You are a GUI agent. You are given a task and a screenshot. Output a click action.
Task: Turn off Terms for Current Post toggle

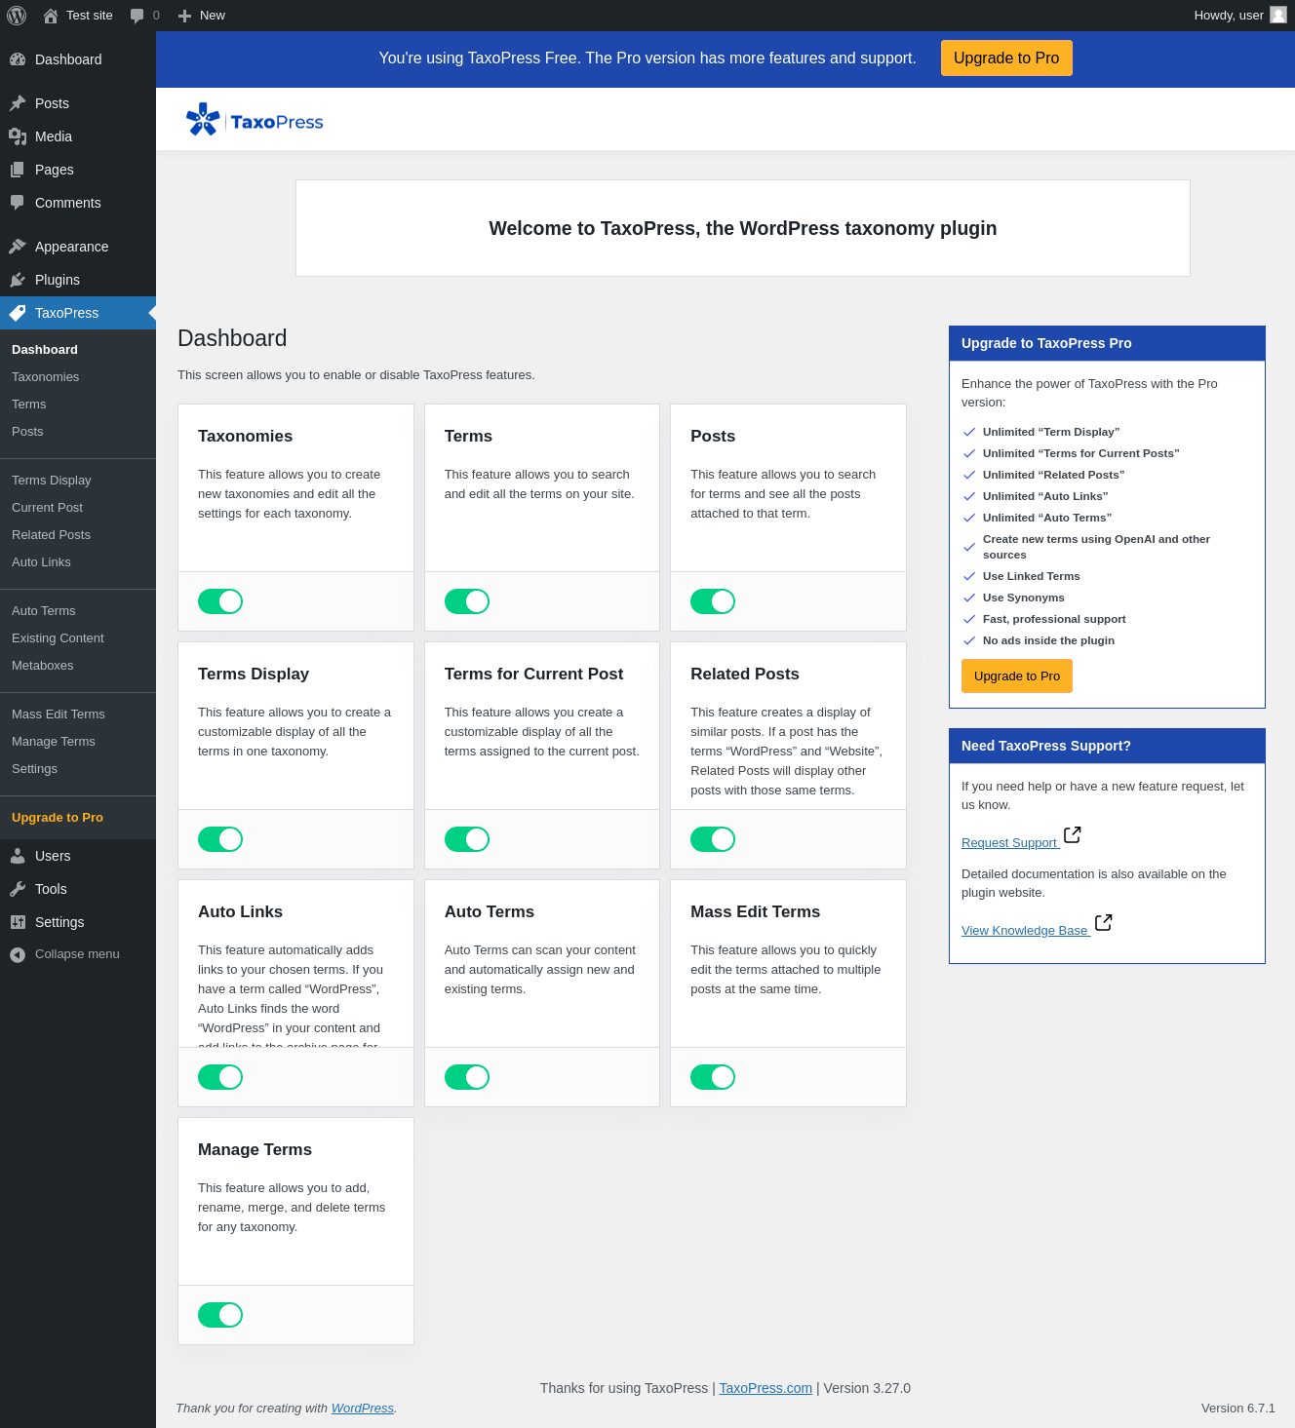click(467, 839)
